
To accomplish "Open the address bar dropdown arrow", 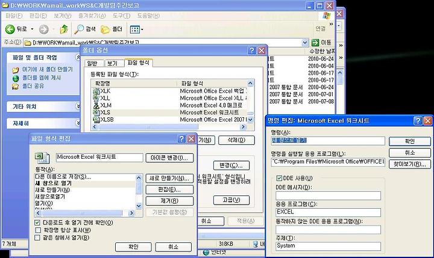I will click(305, 43).
